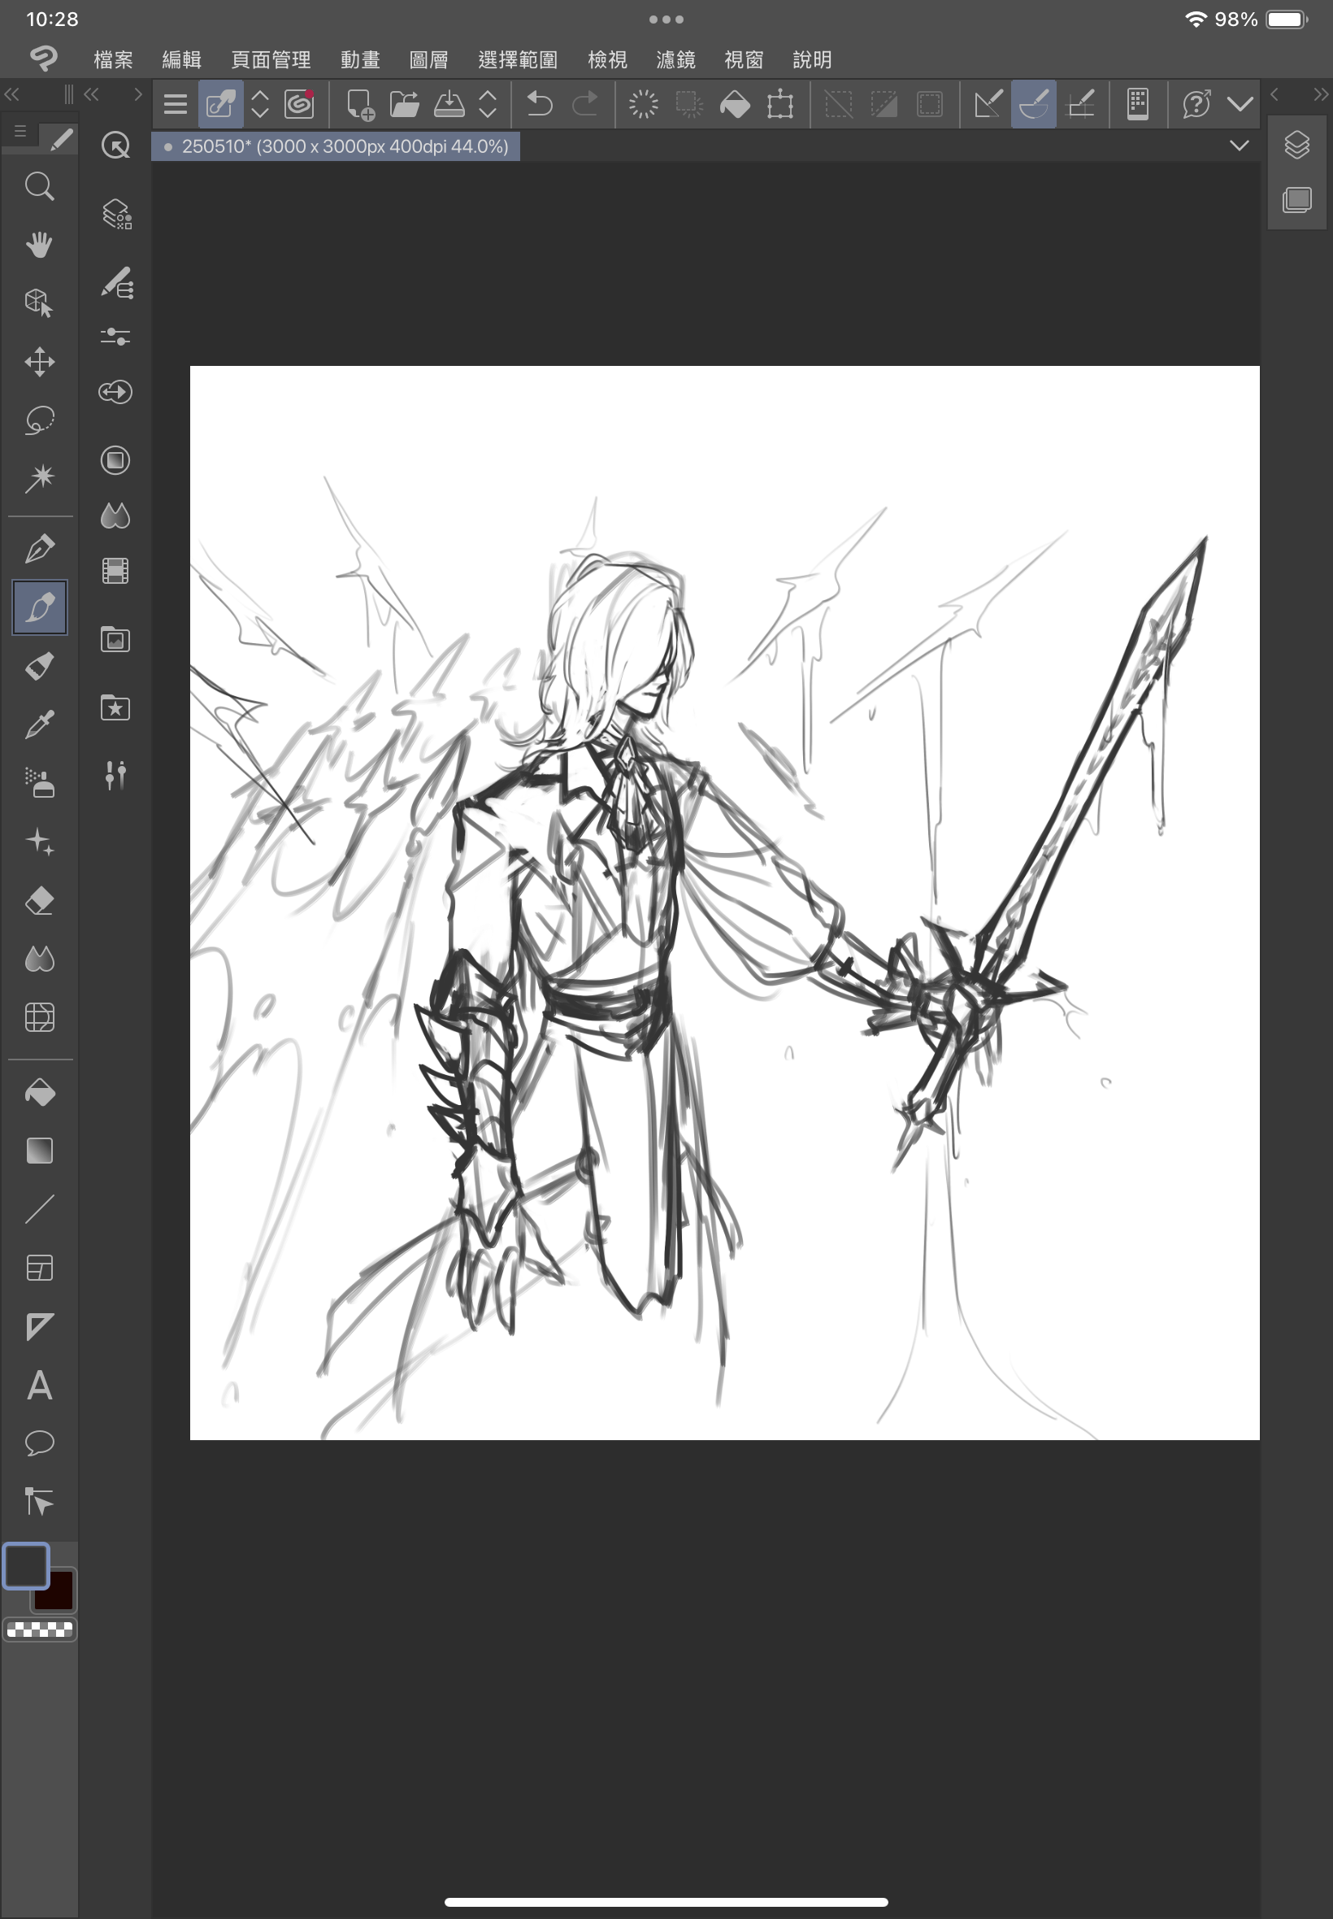Select the Balloon speech bubble tool
The width and height of the screenshot is (1333, 1919).
39,1443
